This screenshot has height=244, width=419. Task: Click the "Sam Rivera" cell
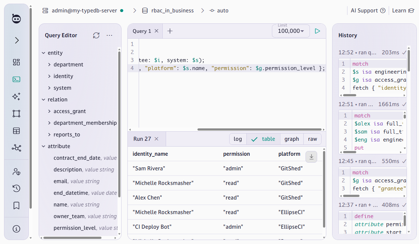149,169
